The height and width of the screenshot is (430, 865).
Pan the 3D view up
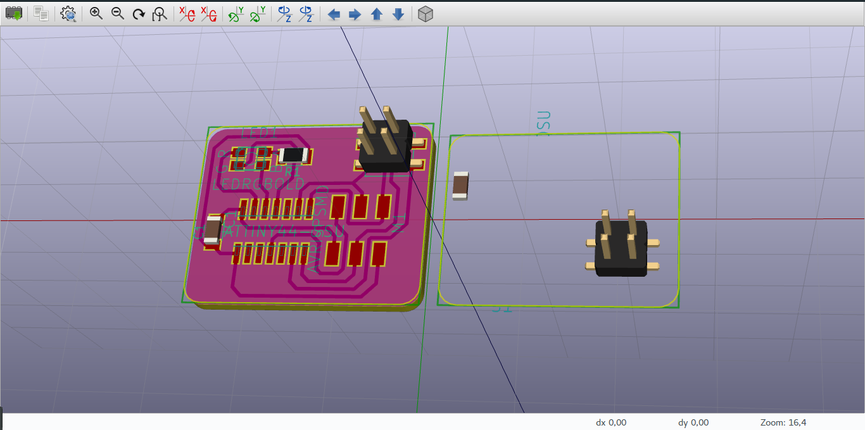[377, 14]
